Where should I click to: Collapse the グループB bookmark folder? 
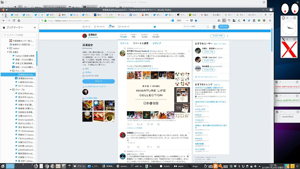coord(11,90)
